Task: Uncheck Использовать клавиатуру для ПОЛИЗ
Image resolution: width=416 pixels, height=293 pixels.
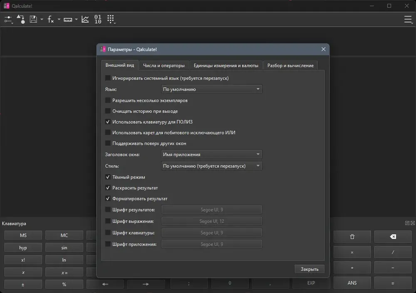Action: [108, 122]
